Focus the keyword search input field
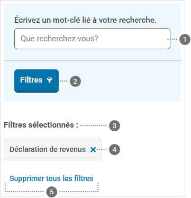 tap(92, 39)
